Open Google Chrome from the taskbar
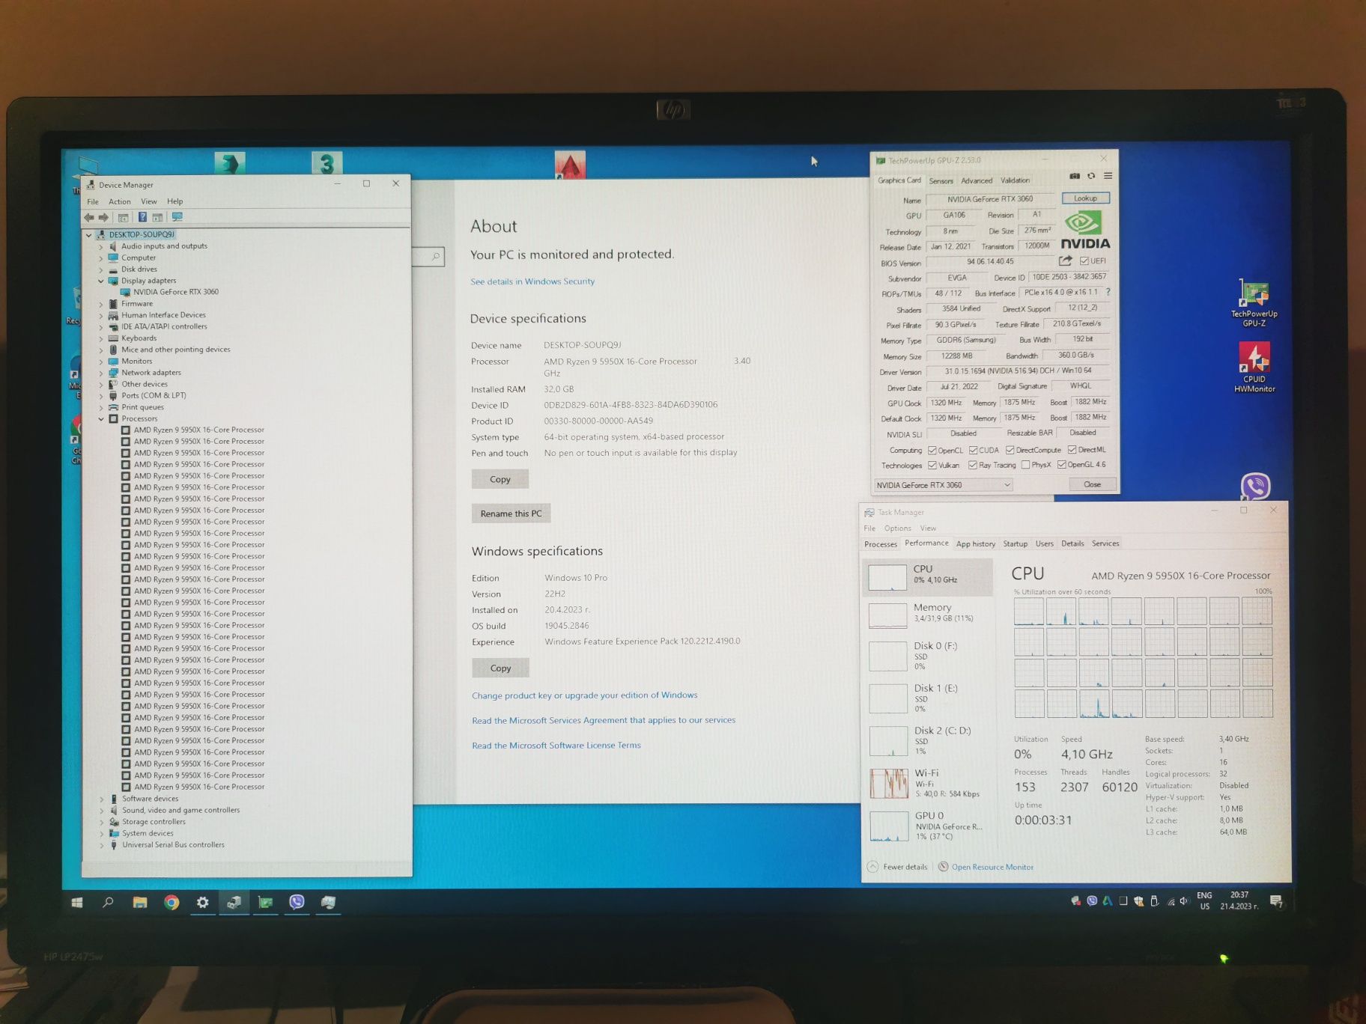1366x1024 pixels. click(x=171, y=903)
